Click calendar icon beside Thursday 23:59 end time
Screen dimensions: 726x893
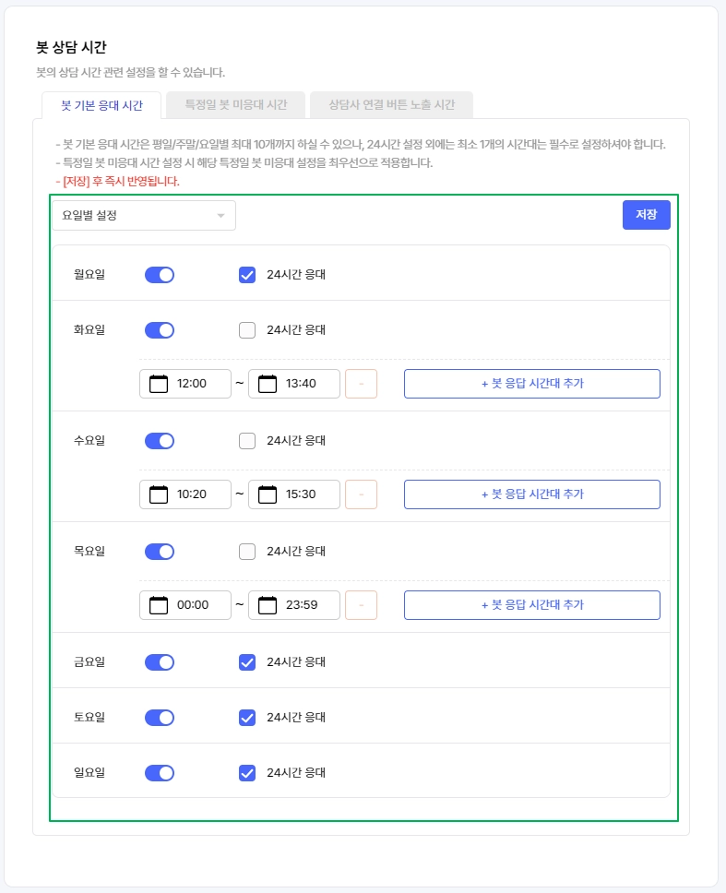pyautogui.click(x=268, y=605)
